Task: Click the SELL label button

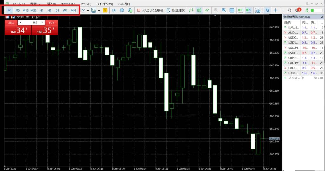Action: coord(11,22)
